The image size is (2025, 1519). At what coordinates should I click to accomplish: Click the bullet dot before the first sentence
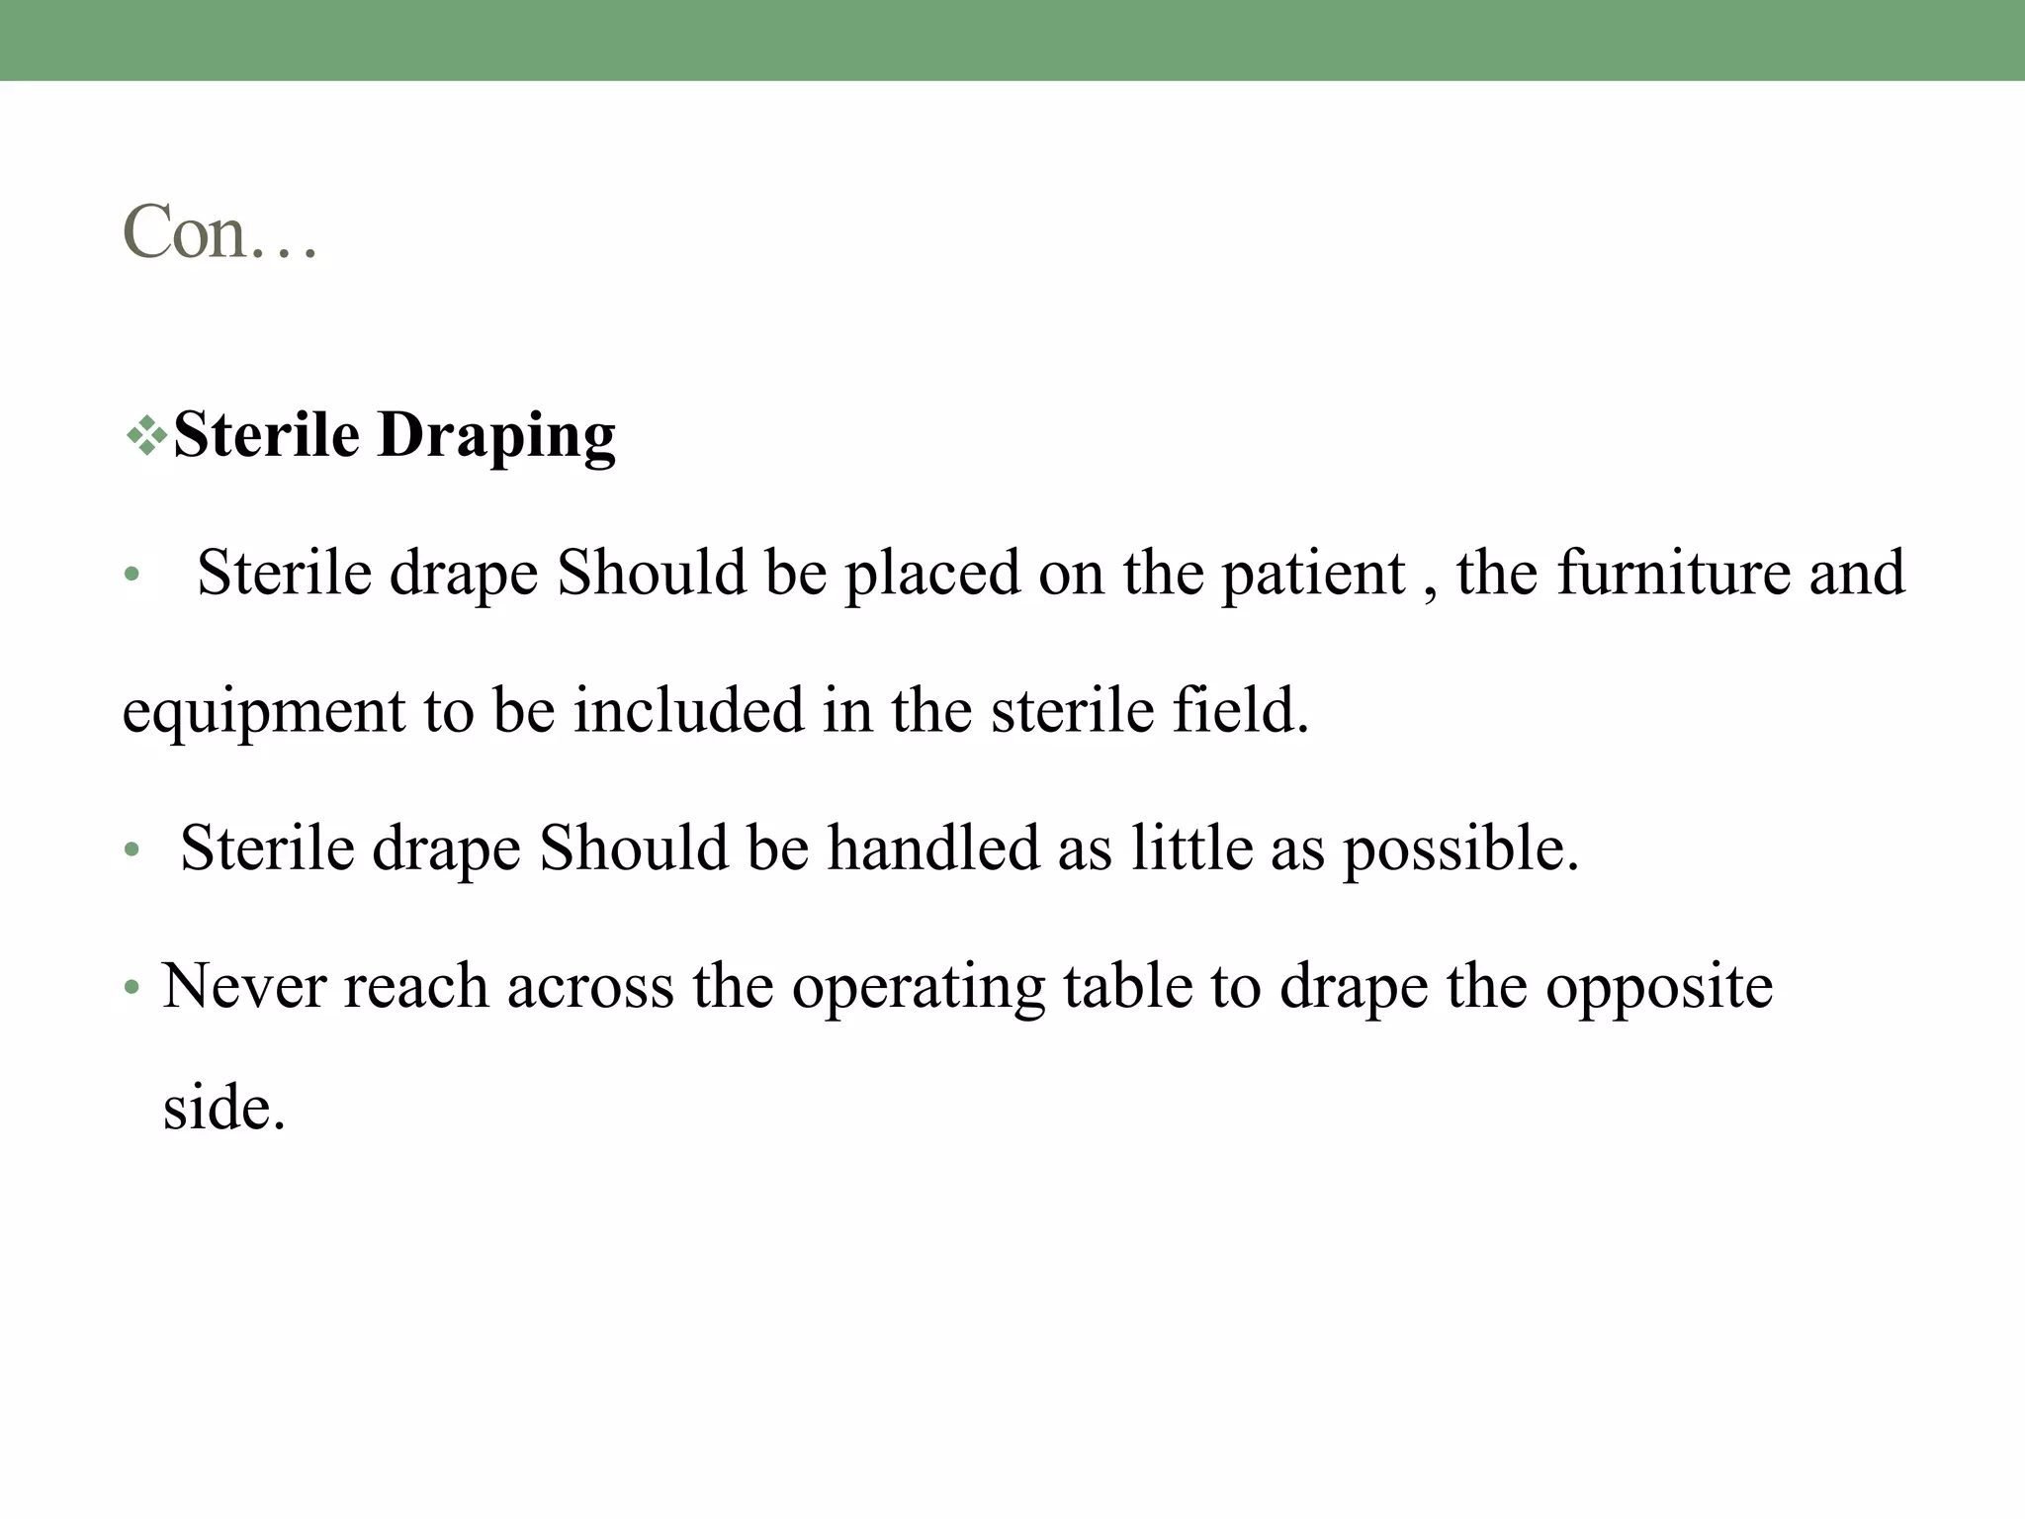[x=132, y=575]
